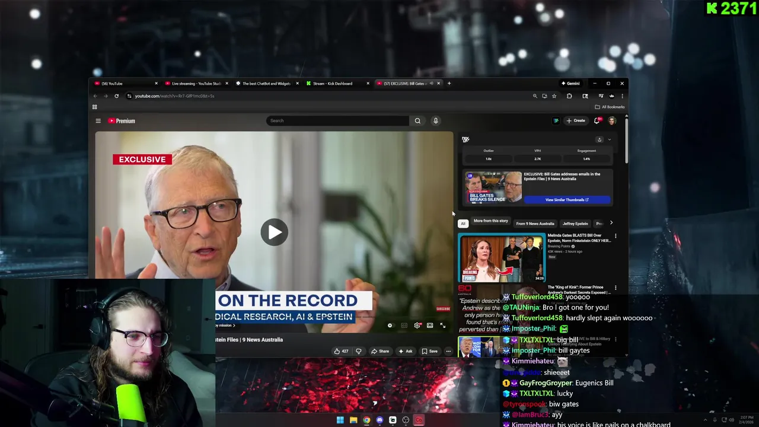This screenshot has height=427, width=759.
Task: Open the account avatar menu
Action: point(612,121)
